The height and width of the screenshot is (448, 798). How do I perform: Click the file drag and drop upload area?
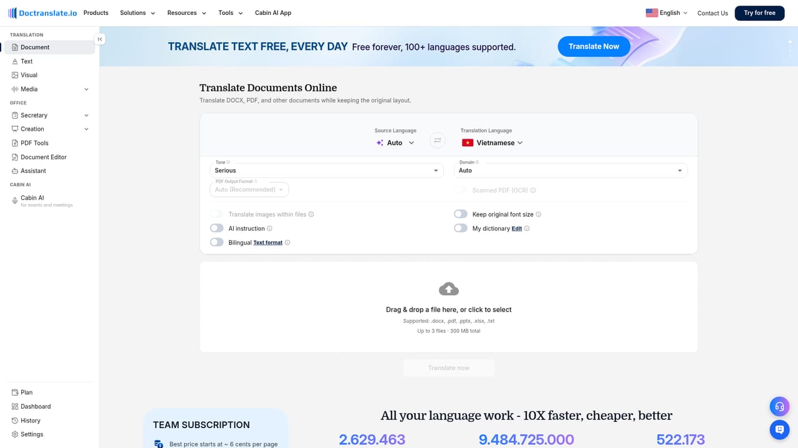449,307
